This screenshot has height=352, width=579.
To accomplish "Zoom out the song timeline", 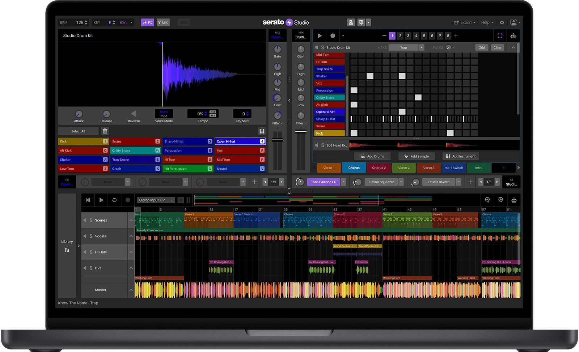I will [487, 200].
